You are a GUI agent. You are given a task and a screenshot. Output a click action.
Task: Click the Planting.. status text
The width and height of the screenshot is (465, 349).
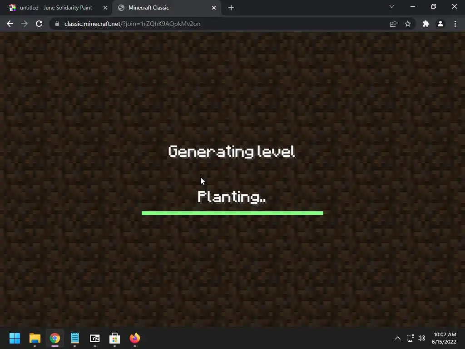coord(232,197)
